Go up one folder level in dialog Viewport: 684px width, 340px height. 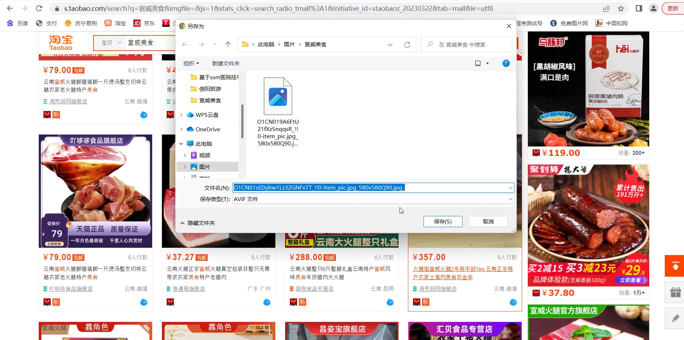228,44
